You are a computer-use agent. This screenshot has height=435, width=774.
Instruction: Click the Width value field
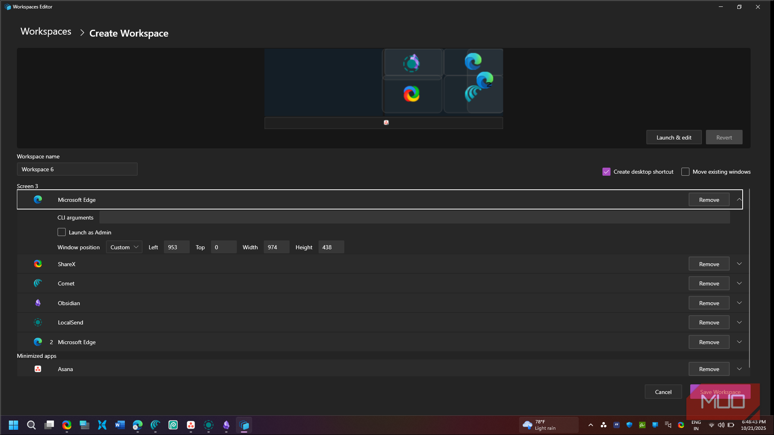(x=276, y=247)
